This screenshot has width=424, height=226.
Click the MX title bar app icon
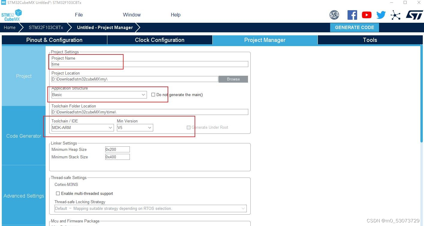pyautogui.click(x=4, y=2)
